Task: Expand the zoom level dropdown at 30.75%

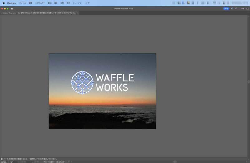Action: click(8, 162)
